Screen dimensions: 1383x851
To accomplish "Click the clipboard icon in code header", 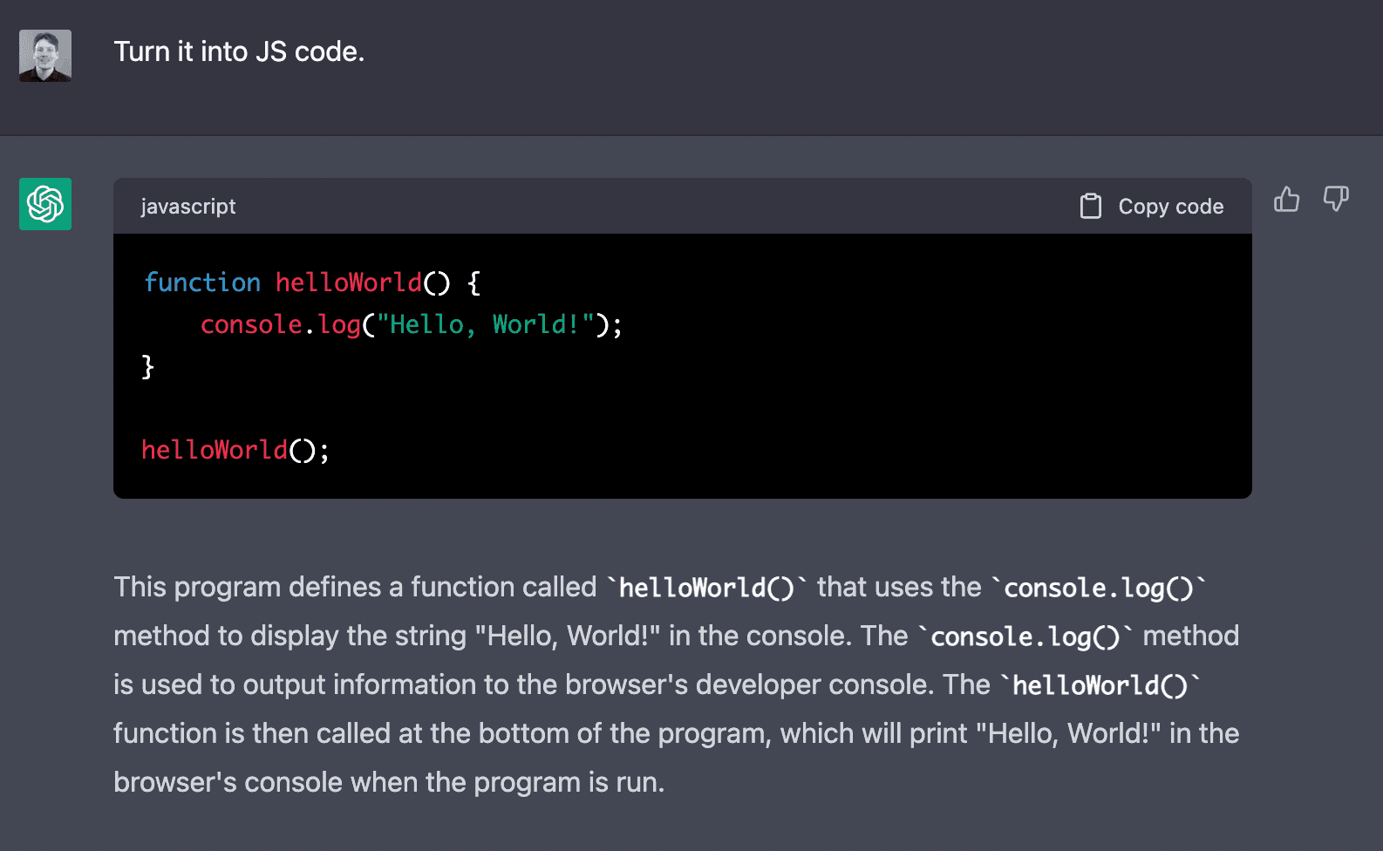I will tap(1090, 207).
